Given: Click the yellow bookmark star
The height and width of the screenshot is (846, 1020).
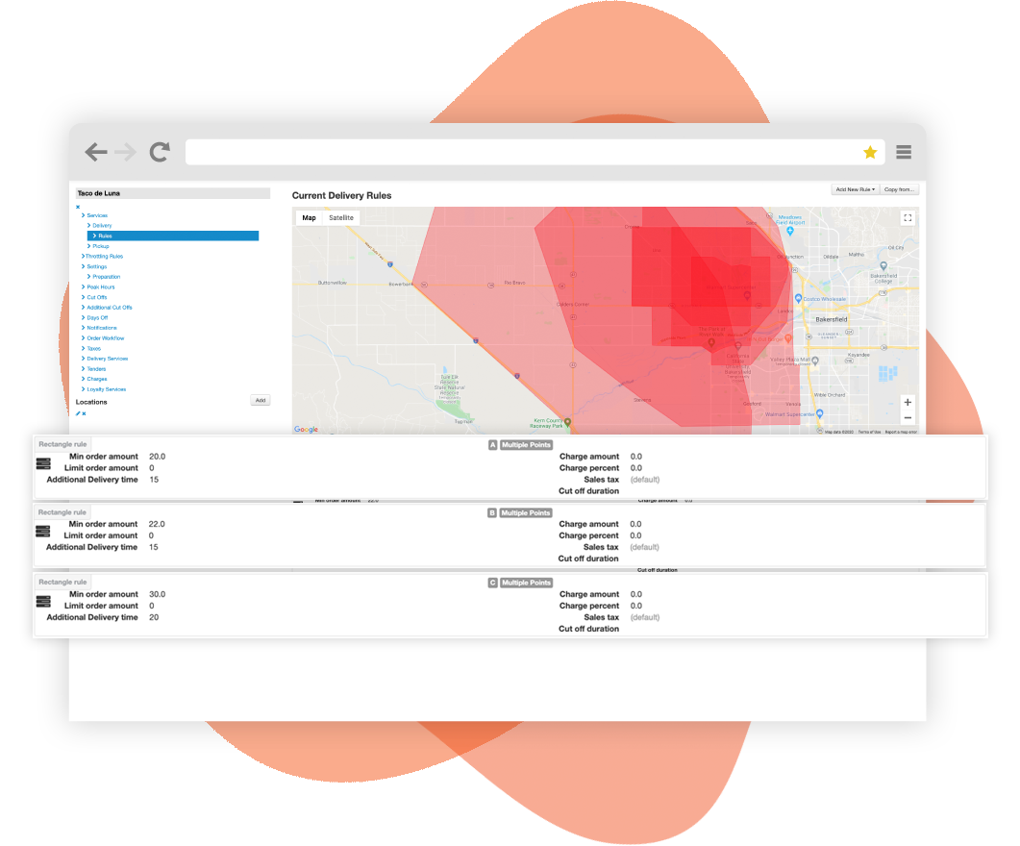Looking at the screenshot, I should pos(870,152).
